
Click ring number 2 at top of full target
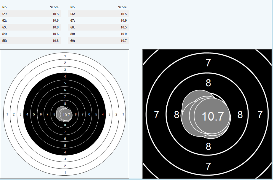click(x=65, y=63)
